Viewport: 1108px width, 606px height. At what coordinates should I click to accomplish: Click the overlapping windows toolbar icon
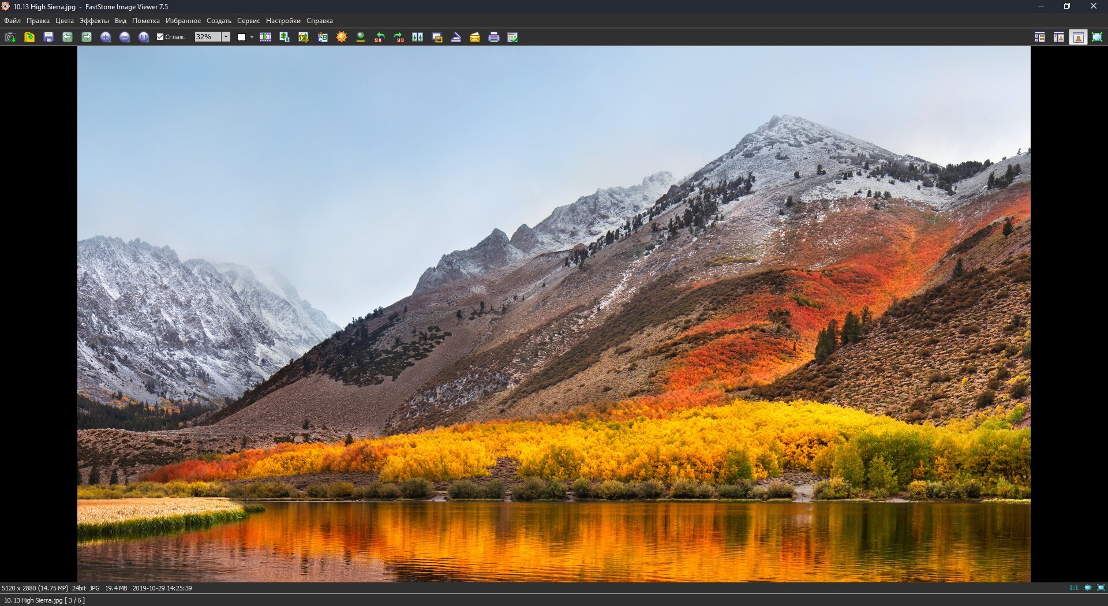[437, 37]
